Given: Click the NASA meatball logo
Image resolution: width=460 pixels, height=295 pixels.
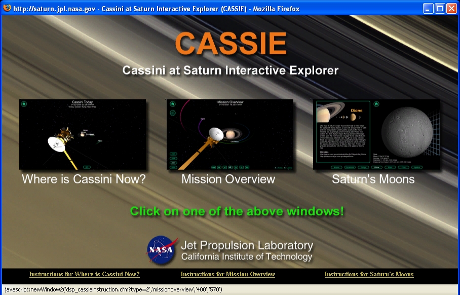Looking at the screenshot, I should point(162,250).
